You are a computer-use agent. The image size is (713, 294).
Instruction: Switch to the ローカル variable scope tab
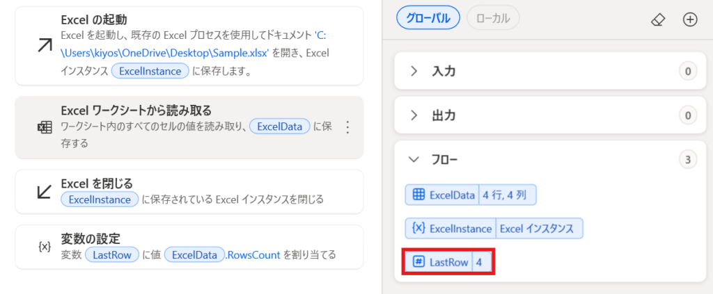(493, 18)
